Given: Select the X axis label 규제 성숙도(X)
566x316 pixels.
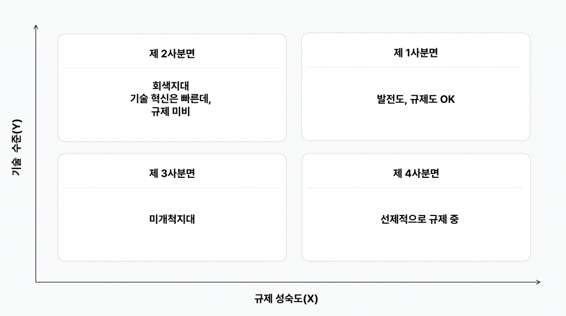Looking at the screenshot, I should (286, 299).
